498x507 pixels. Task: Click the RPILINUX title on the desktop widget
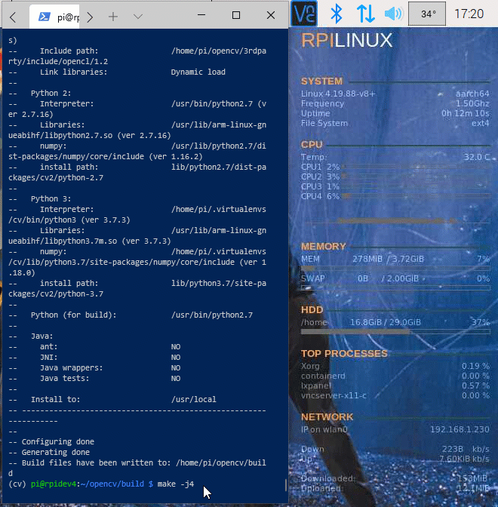click(x=346, y=41)
